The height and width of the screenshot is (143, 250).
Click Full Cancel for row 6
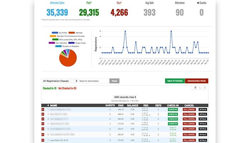189,134
